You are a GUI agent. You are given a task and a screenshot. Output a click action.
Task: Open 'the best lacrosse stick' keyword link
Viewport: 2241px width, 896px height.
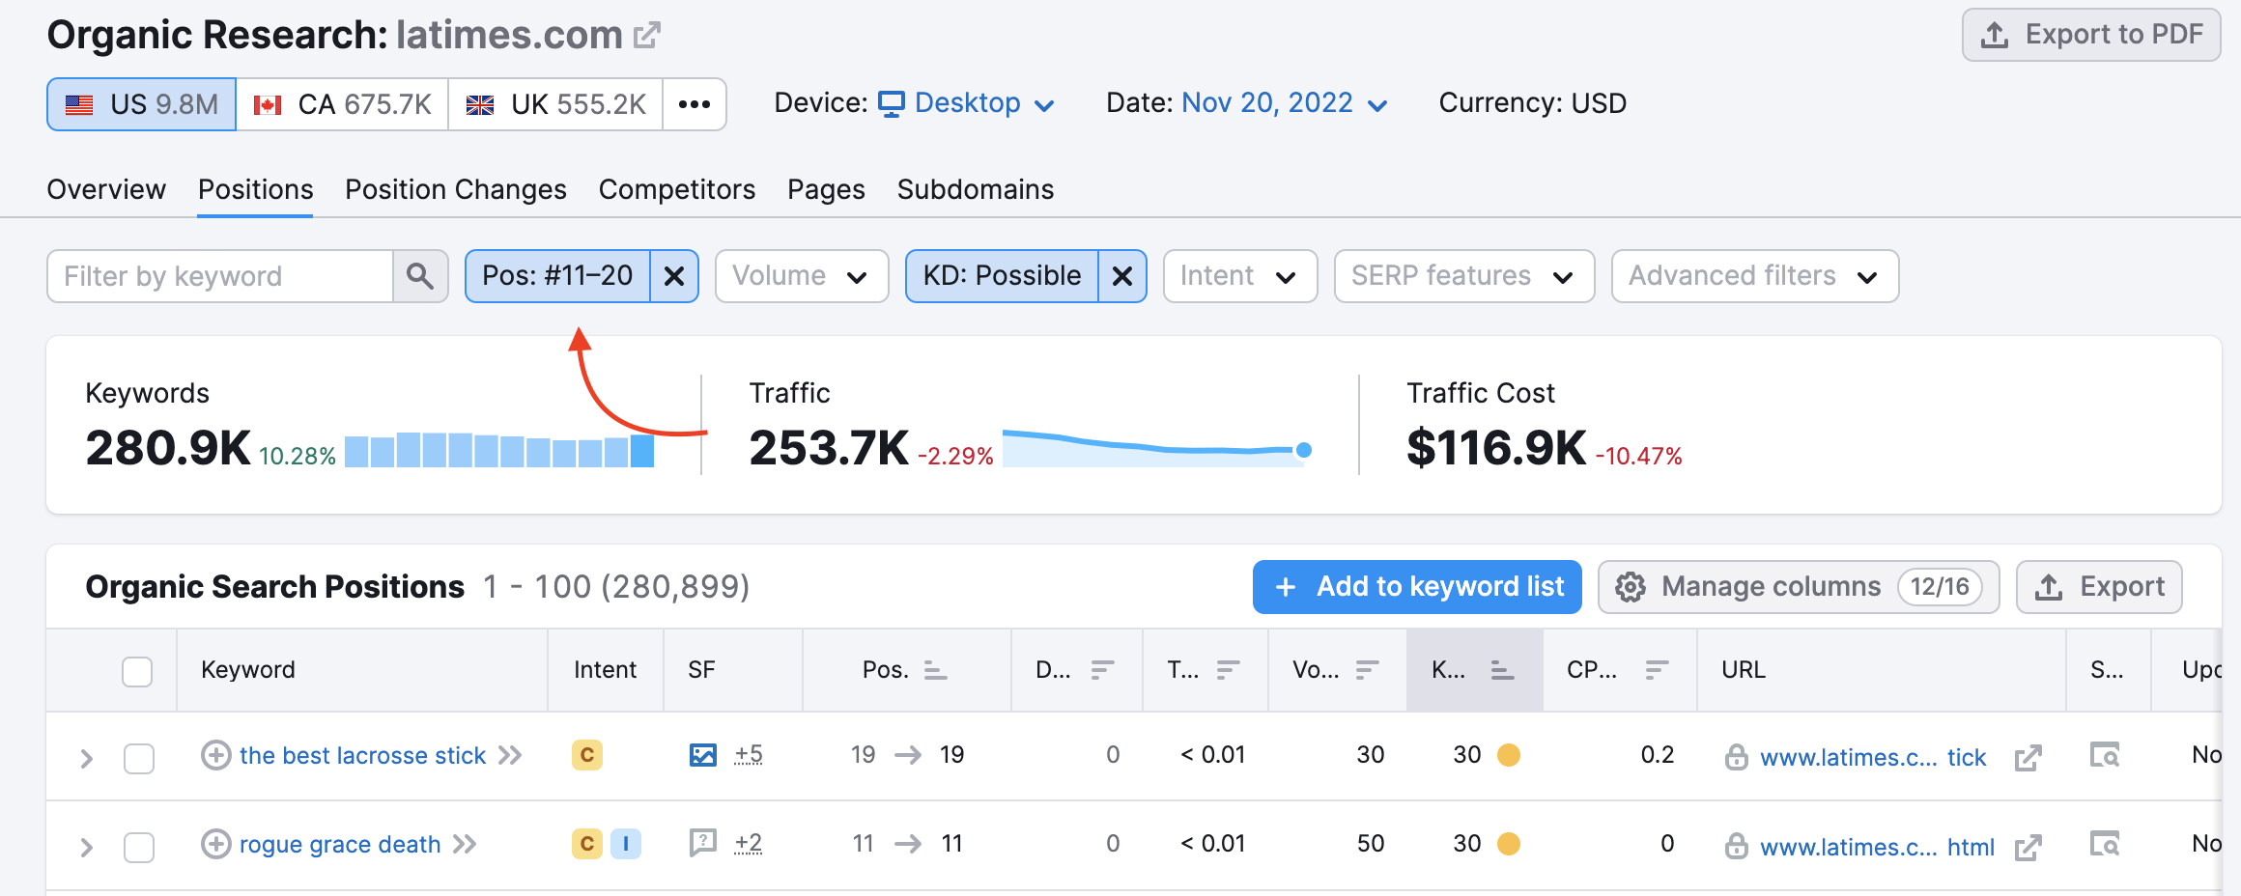362,755
